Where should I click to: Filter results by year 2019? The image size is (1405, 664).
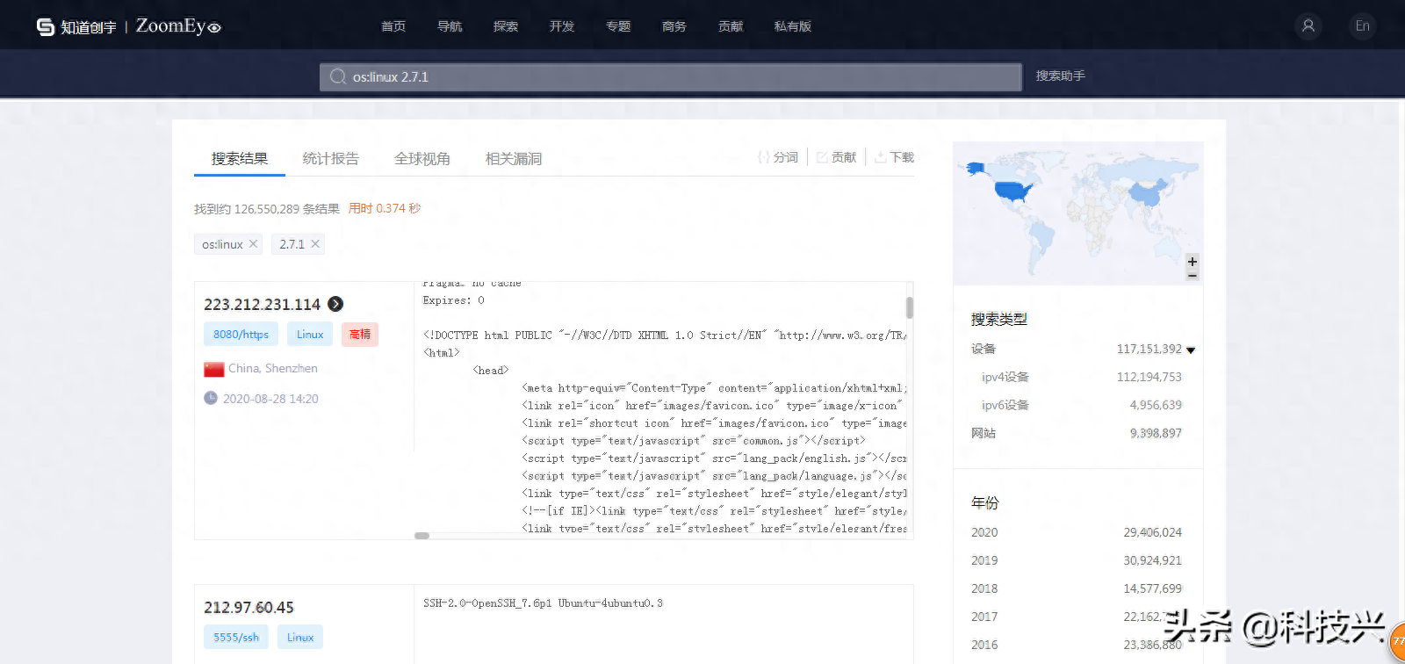[x=984, y=561]
